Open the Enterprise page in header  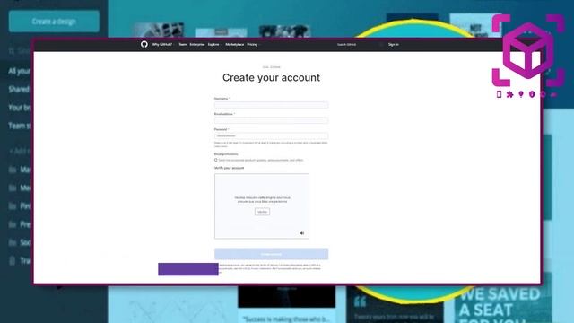point(197,44)
